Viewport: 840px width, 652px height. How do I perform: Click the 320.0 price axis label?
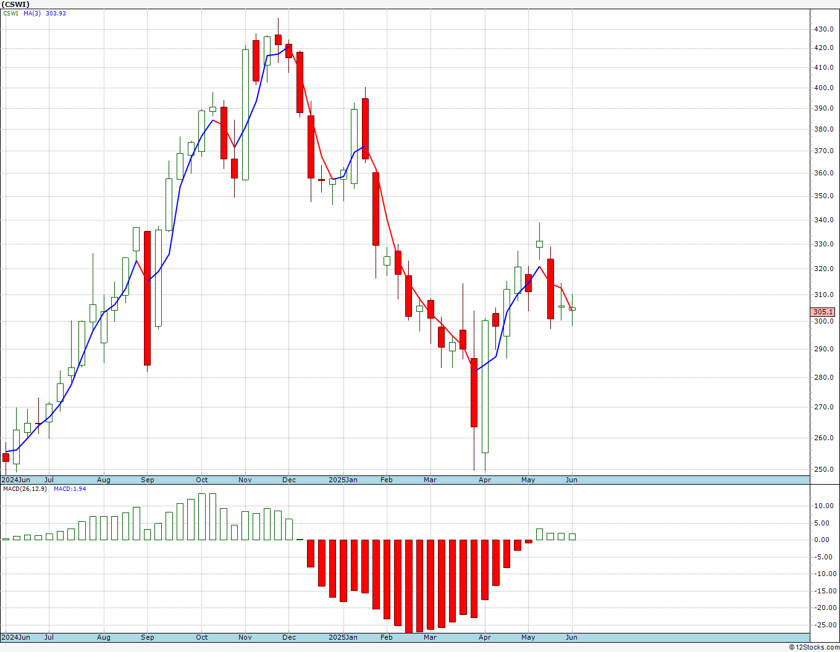tap(824, 269)
